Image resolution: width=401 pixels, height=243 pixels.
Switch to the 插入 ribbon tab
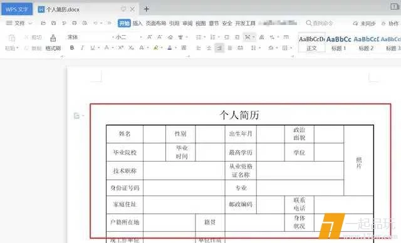(137, 23)
